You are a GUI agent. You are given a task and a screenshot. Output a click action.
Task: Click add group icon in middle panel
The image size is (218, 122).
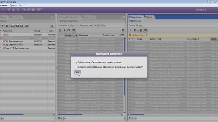(x=64, y=30)
